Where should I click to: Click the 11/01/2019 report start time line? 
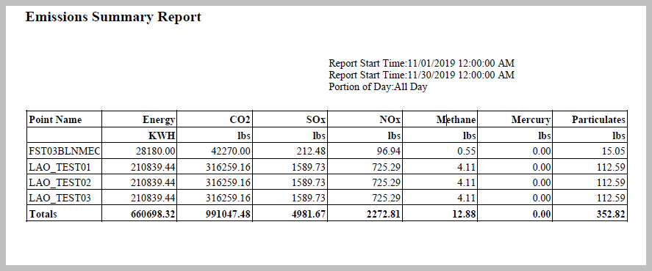pyautogui.click(x=422, y=64)
